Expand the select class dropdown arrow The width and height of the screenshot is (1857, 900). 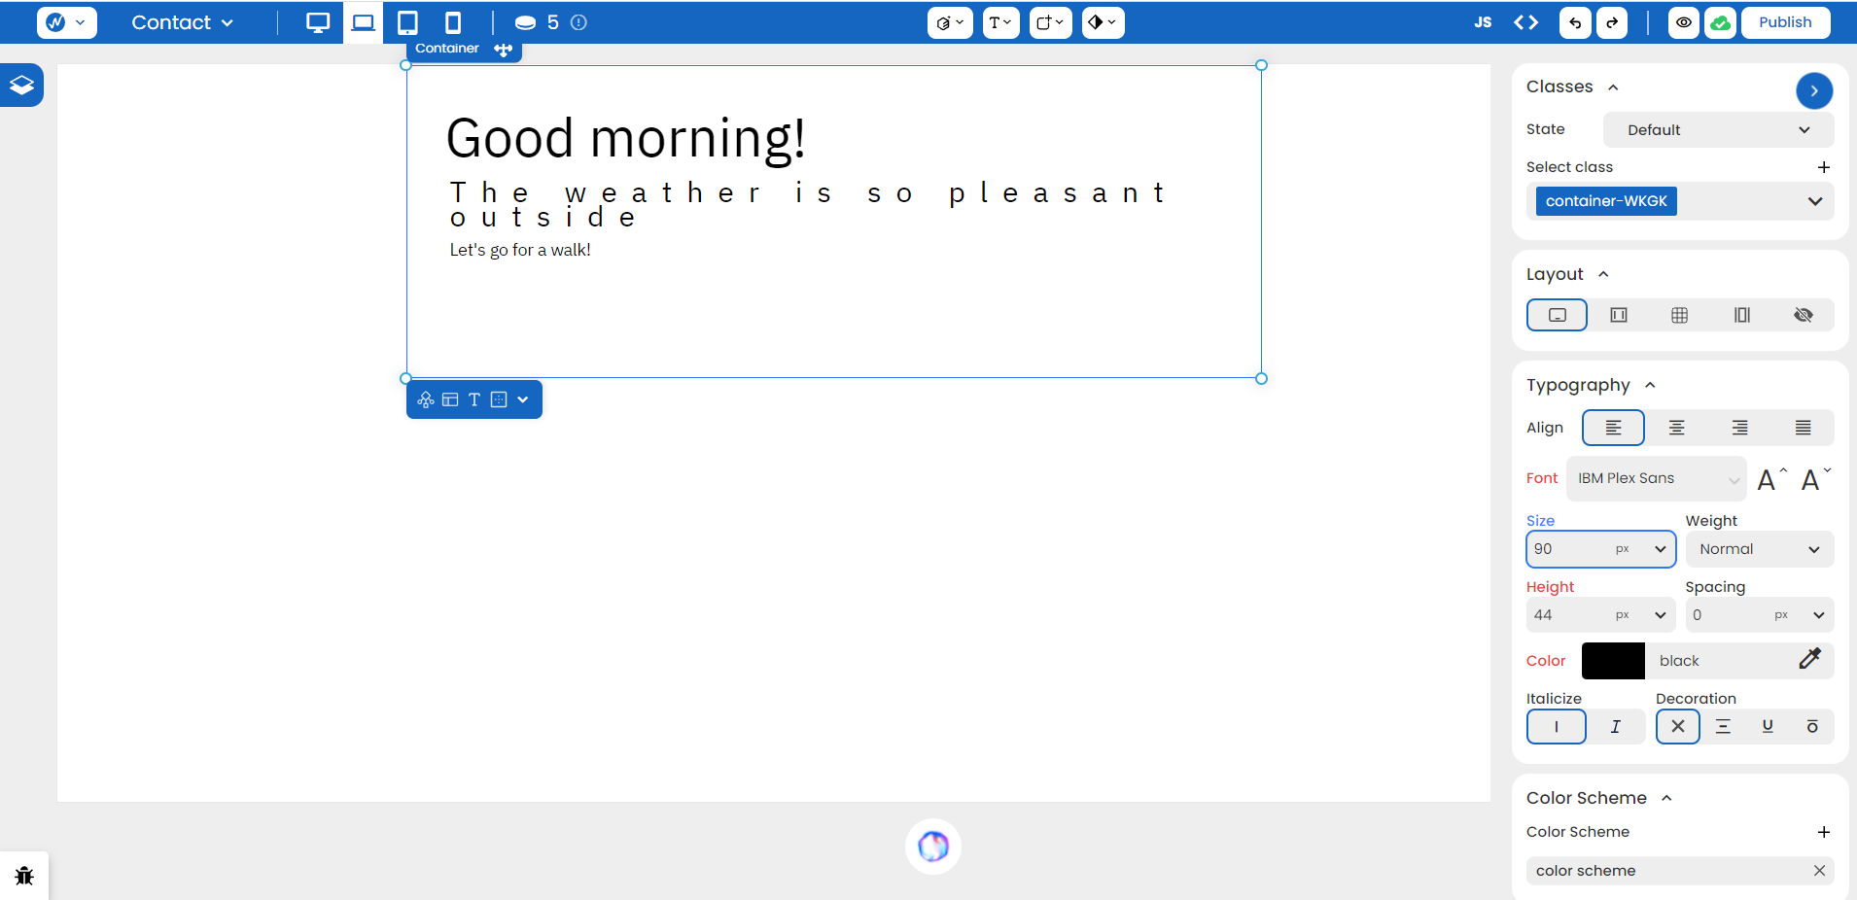click(x=1814, y=201)
